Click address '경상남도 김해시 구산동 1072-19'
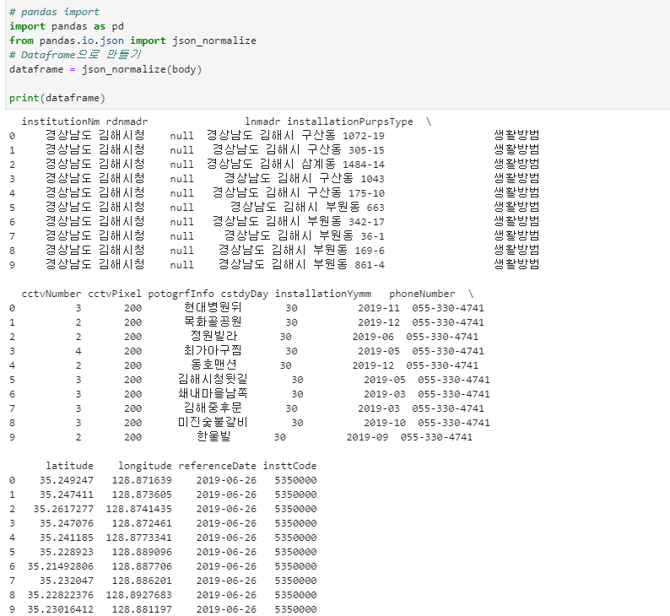This screenshot has width=670, height=616. tap(295, 136)
